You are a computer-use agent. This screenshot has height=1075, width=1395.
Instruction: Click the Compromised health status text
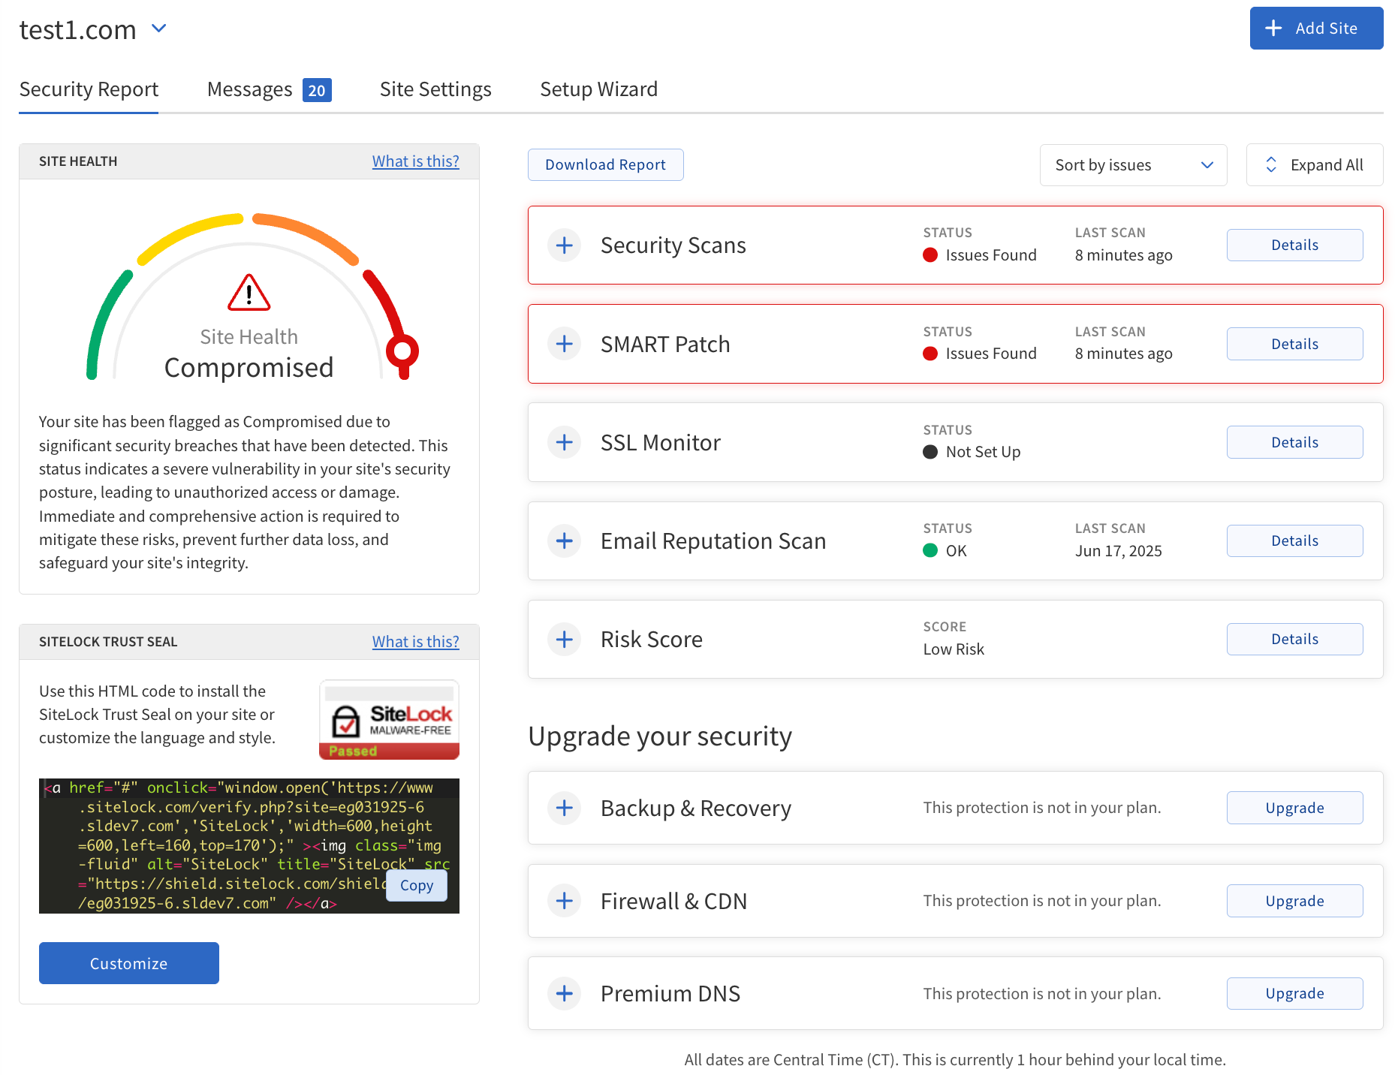pos(249,367)
